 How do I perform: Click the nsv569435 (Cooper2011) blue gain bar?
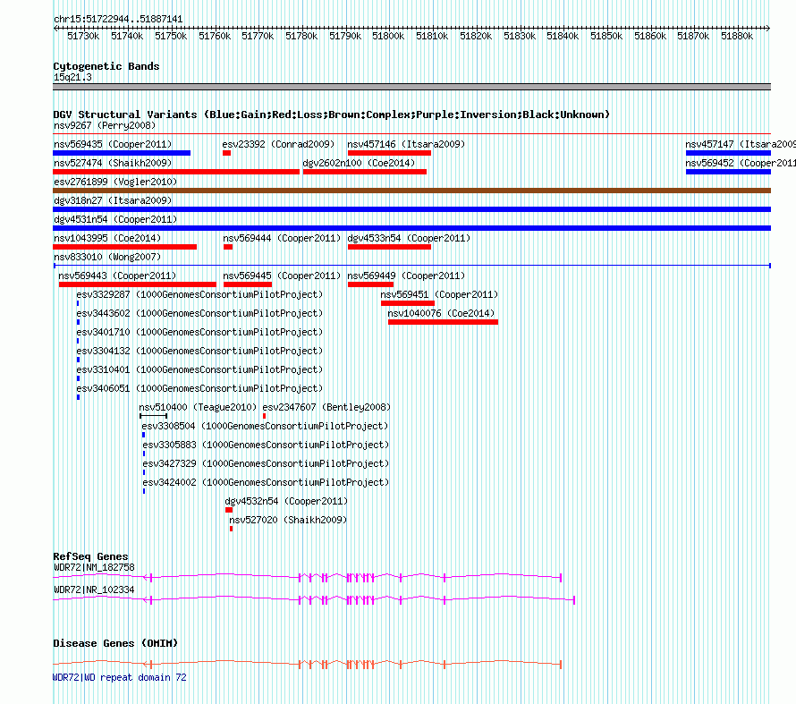tap(122, 153)
